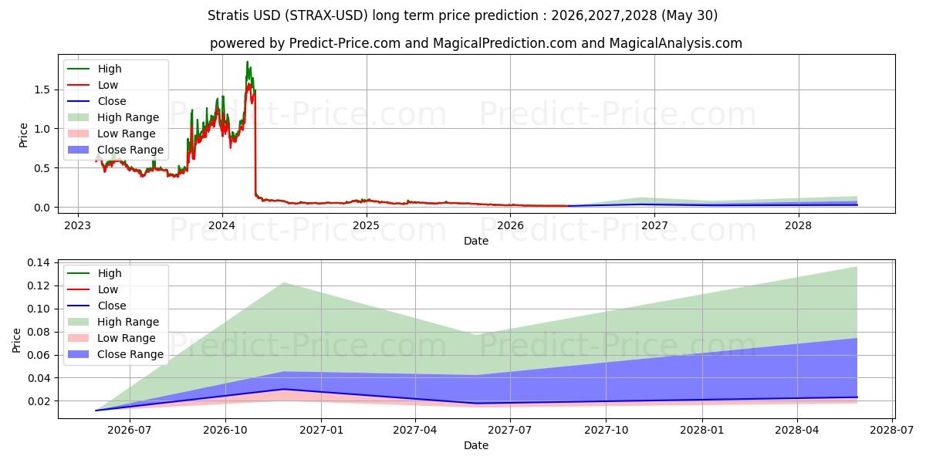926x463 pixels.
Task: Click the Close Range blue swatch in top legend
Action: coord(80,150)
